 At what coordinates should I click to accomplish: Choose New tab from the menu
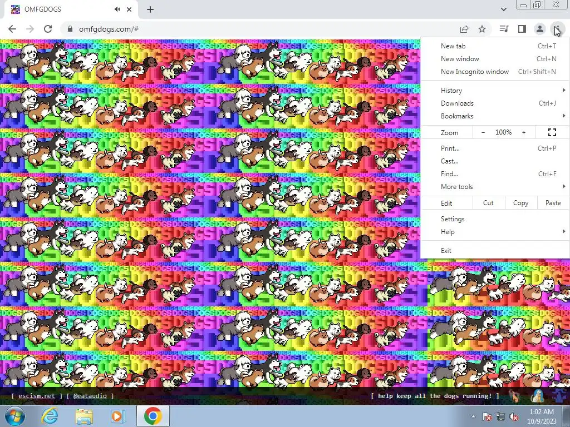495,46
